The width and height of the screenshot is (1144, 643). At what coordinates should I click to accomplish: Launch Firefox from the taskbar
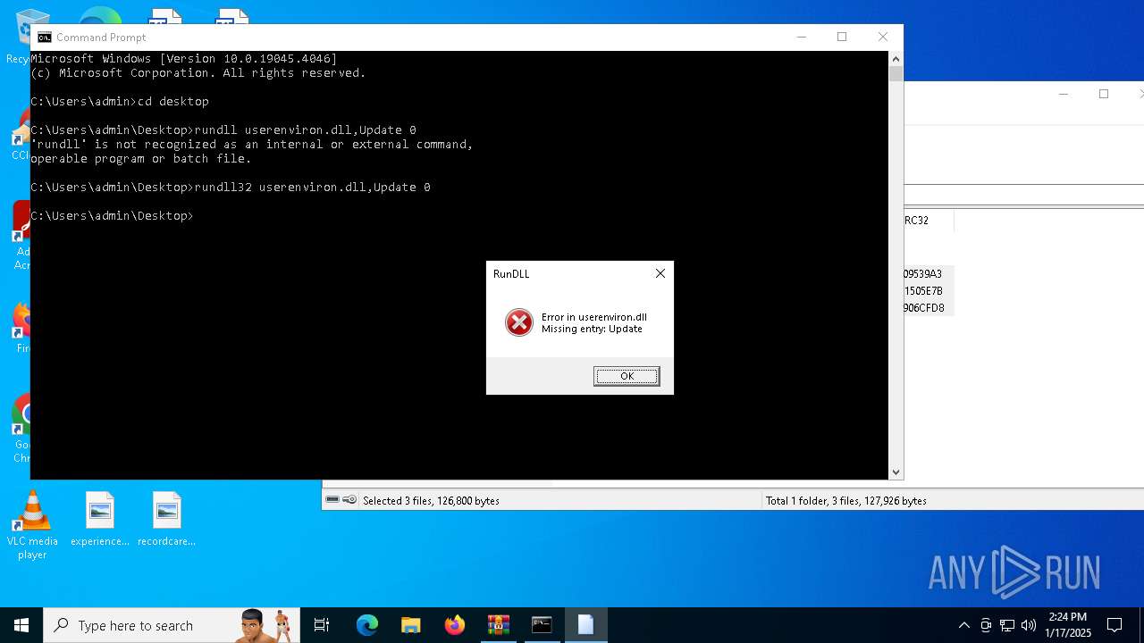(x=455, y=625)
